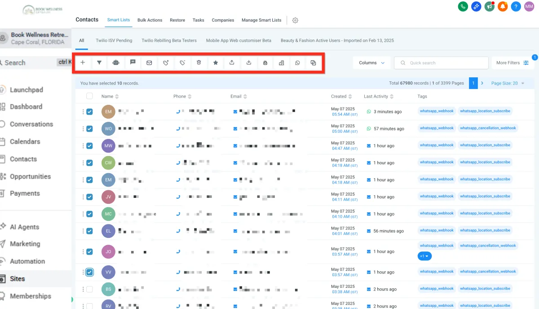539x309 pixels.
Task: Click the Quick search field
Action: [441, 63]
